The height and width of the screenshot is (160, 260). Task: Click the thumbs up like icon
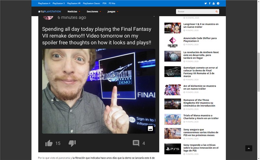click(49, 143)
